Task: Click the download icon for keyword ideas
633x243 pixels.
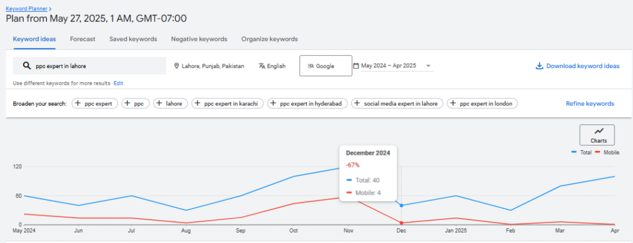Action: pos(539,66)
